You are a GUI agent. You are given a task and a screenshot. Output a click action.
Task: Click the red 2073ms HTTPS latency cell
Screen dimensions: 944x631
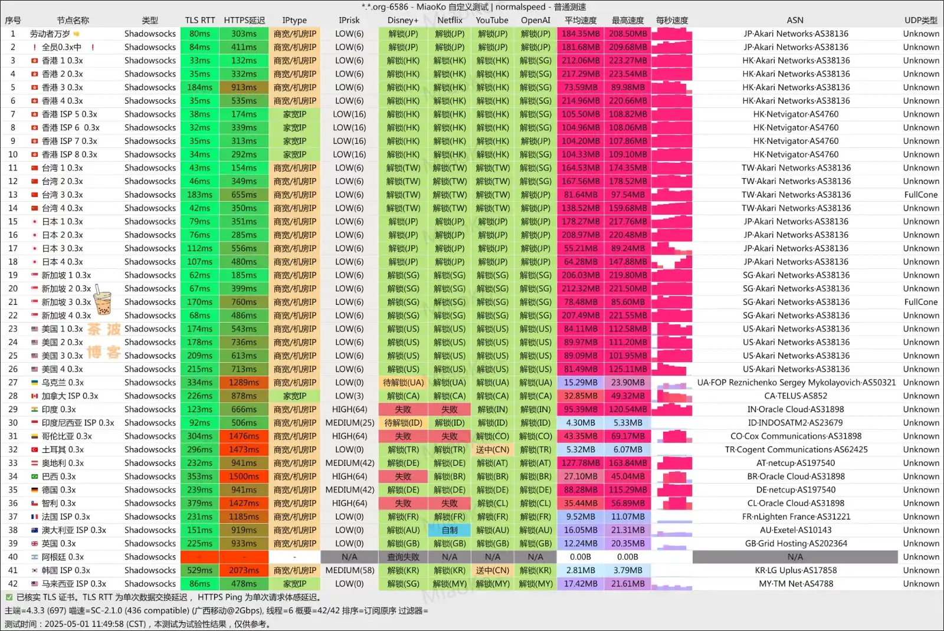[244, 571]
